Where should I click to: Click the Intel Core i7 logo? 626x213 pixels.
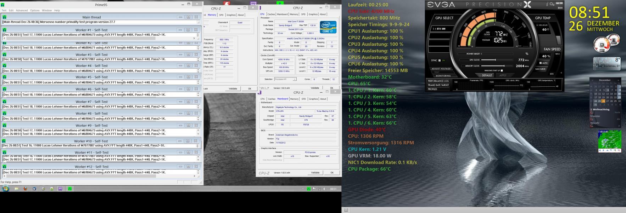click(x=328, y=27)
